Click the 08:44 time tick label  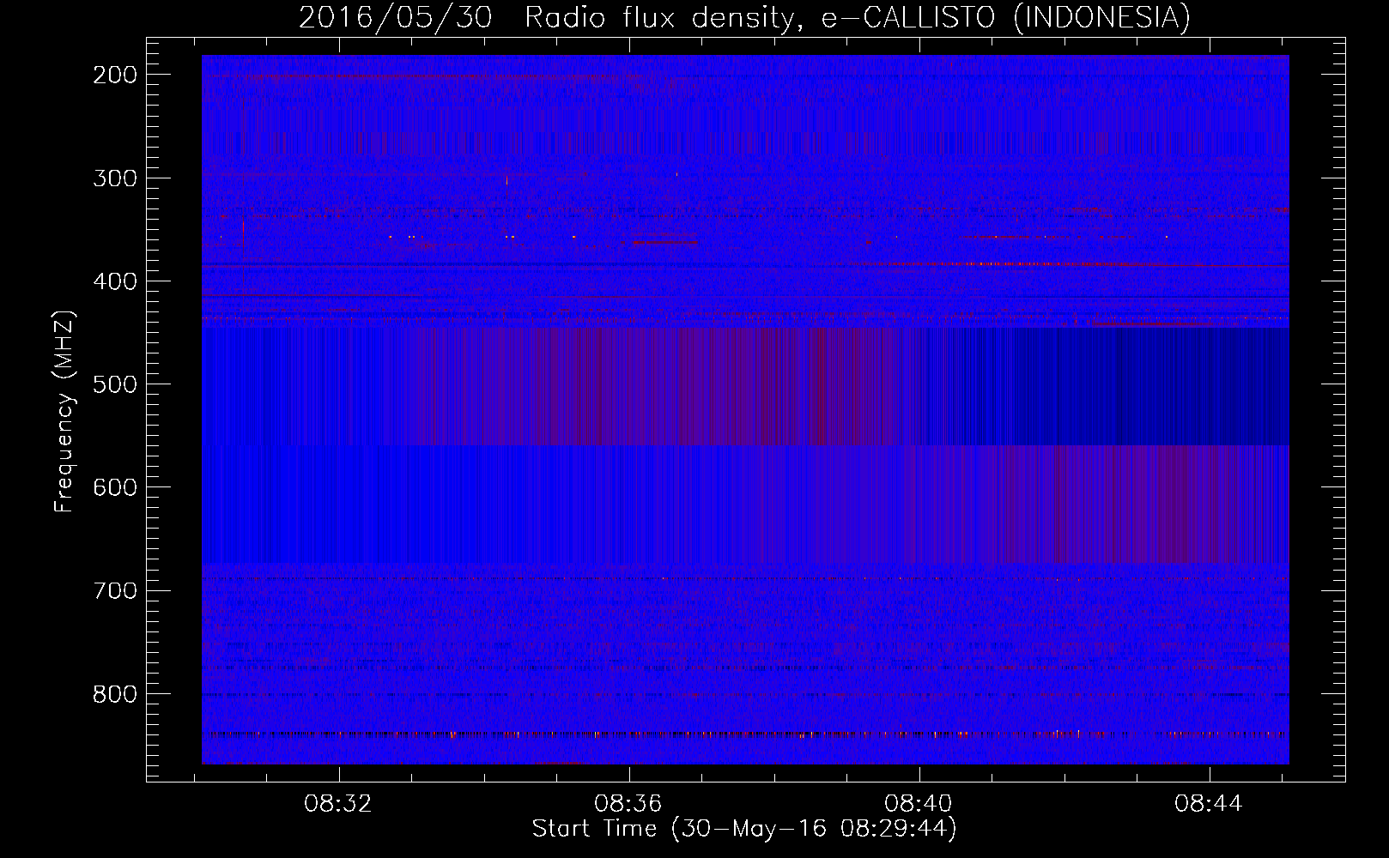[x=1209, y=804]
